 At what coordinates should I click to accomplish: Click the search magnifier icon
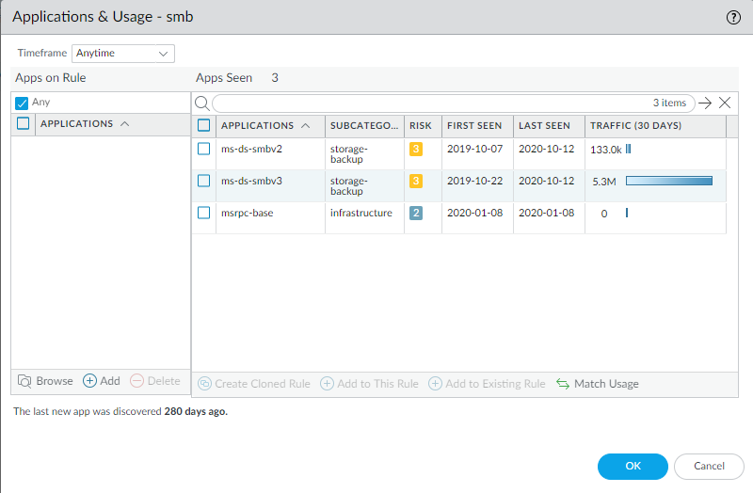[x=201, y=103]
